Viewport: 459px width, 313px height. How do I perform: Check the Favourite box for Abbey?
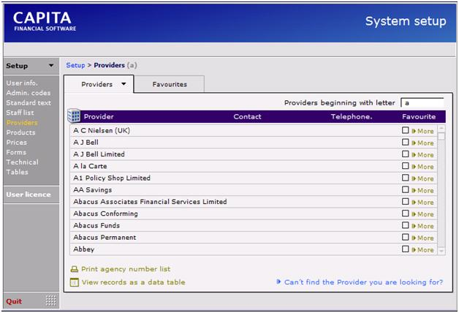click(406, 249)
